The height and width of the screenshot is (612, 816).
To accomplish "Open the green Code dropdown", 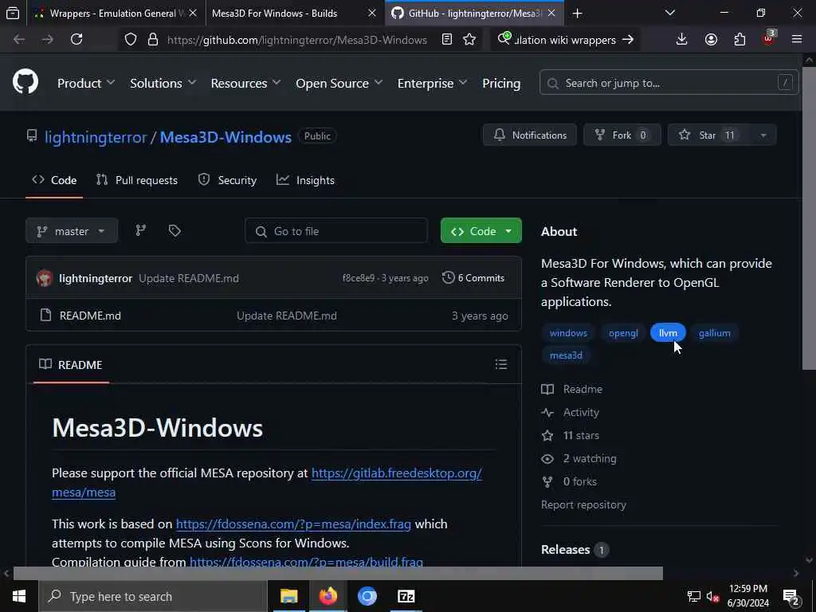I will (481, 231).
